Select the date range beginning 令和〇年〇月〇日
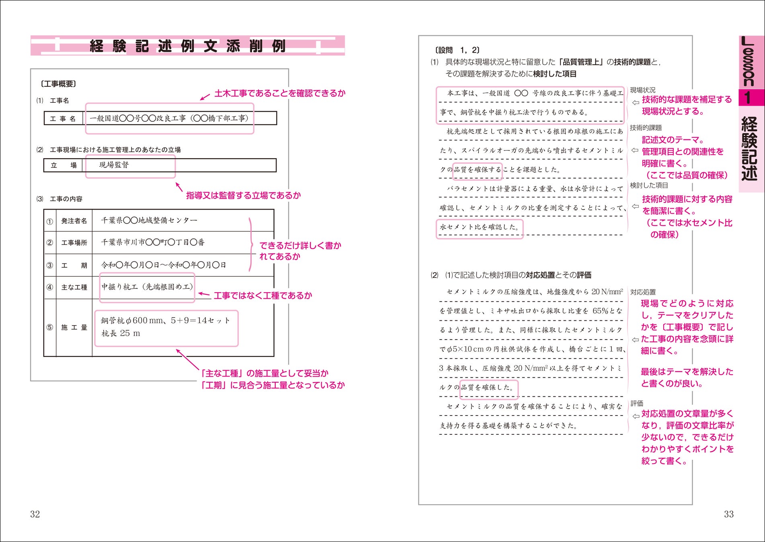Viewport: 765px width, 542px height. tap(163, 265)
